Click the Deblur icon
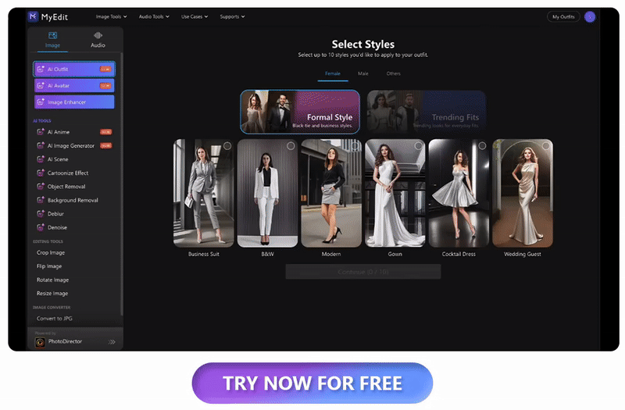 click(41, 214)
